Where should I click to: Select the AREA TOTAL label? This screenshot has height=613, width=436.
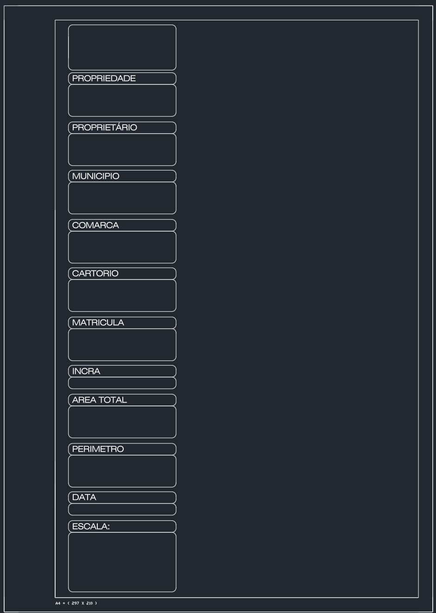(100, 400)
